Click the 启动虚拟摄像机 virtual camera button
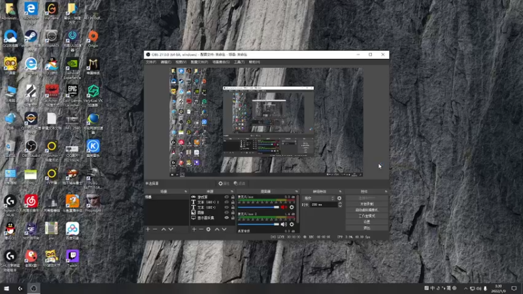 (x=367, y=210)
